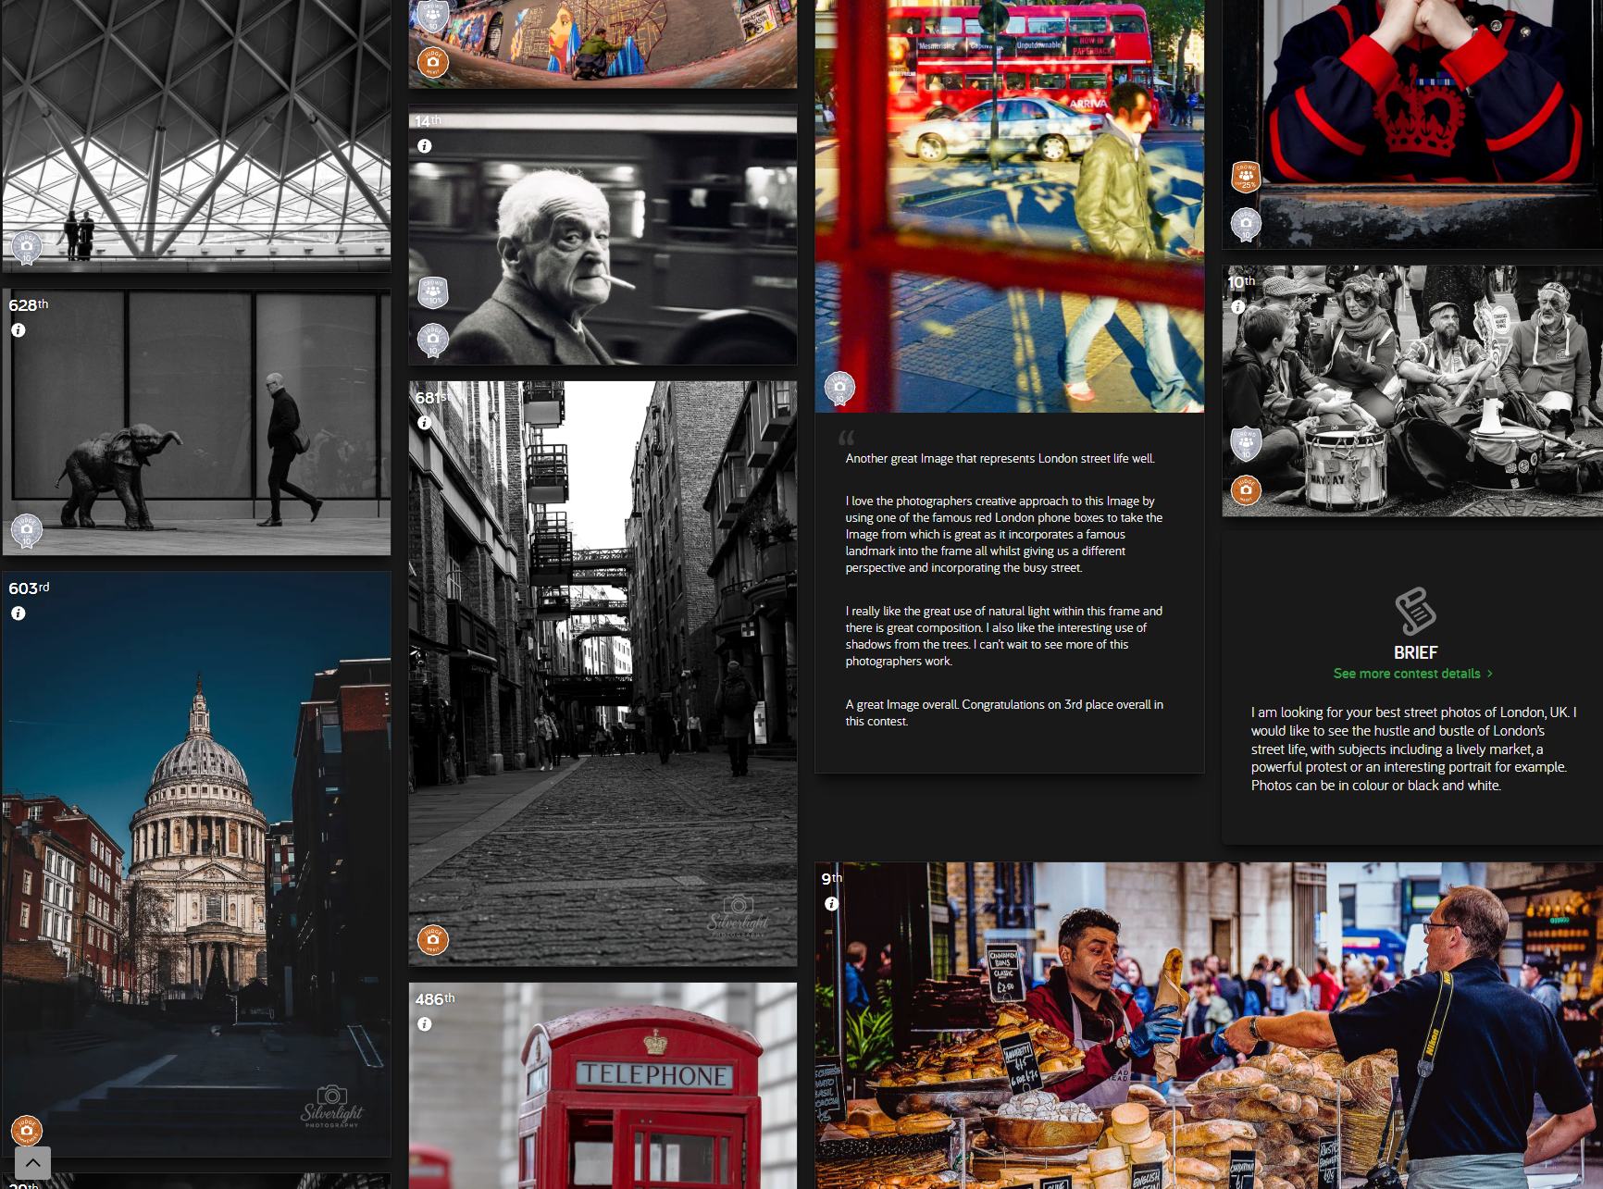Open info icon on the 603rd place photo
Viewport: 1603px width, 1189px height.
19,613
